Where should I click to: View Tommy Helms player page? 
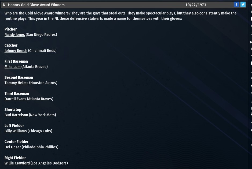(x=16, y=83)
